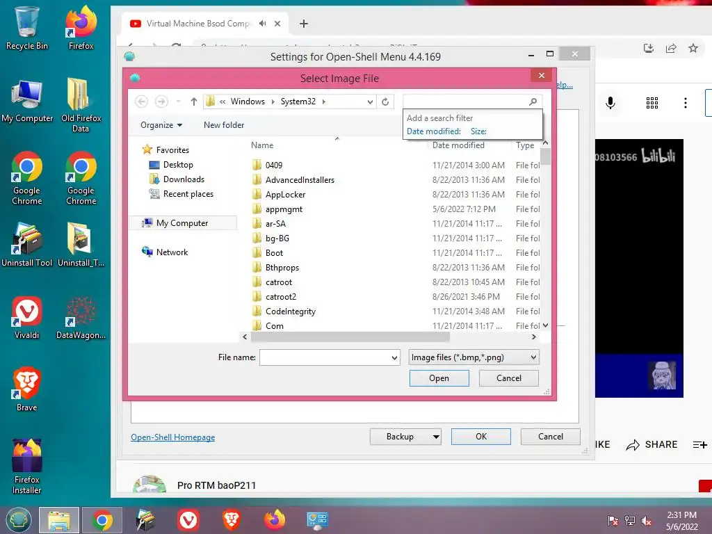The height and width of the screenshot is (534, 712).
Task: Click New folder in toolbar
Action: coord(224,125)
